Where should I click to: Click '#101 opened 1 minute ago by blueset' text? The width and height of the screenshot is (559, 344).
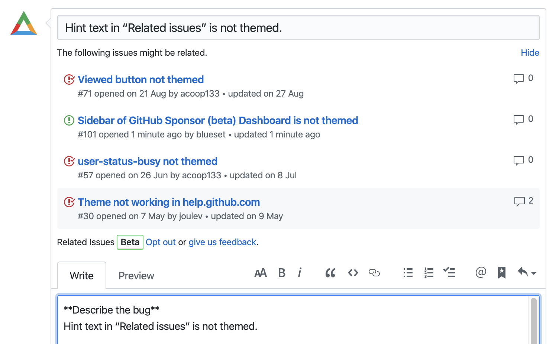click(152, 134)
